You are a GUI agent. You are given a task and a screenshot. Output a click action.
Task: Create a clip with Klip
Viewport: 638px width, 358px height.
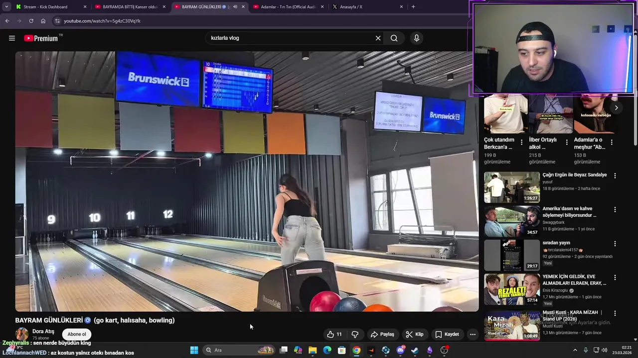414,334
